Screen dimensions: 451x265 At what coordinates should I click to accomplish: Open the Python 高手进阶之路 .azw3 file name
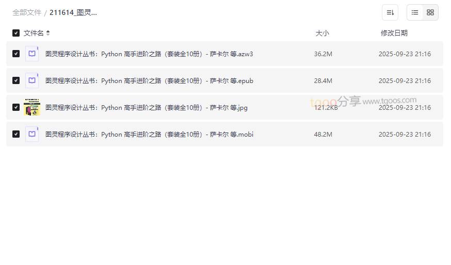tap(149, 54)
